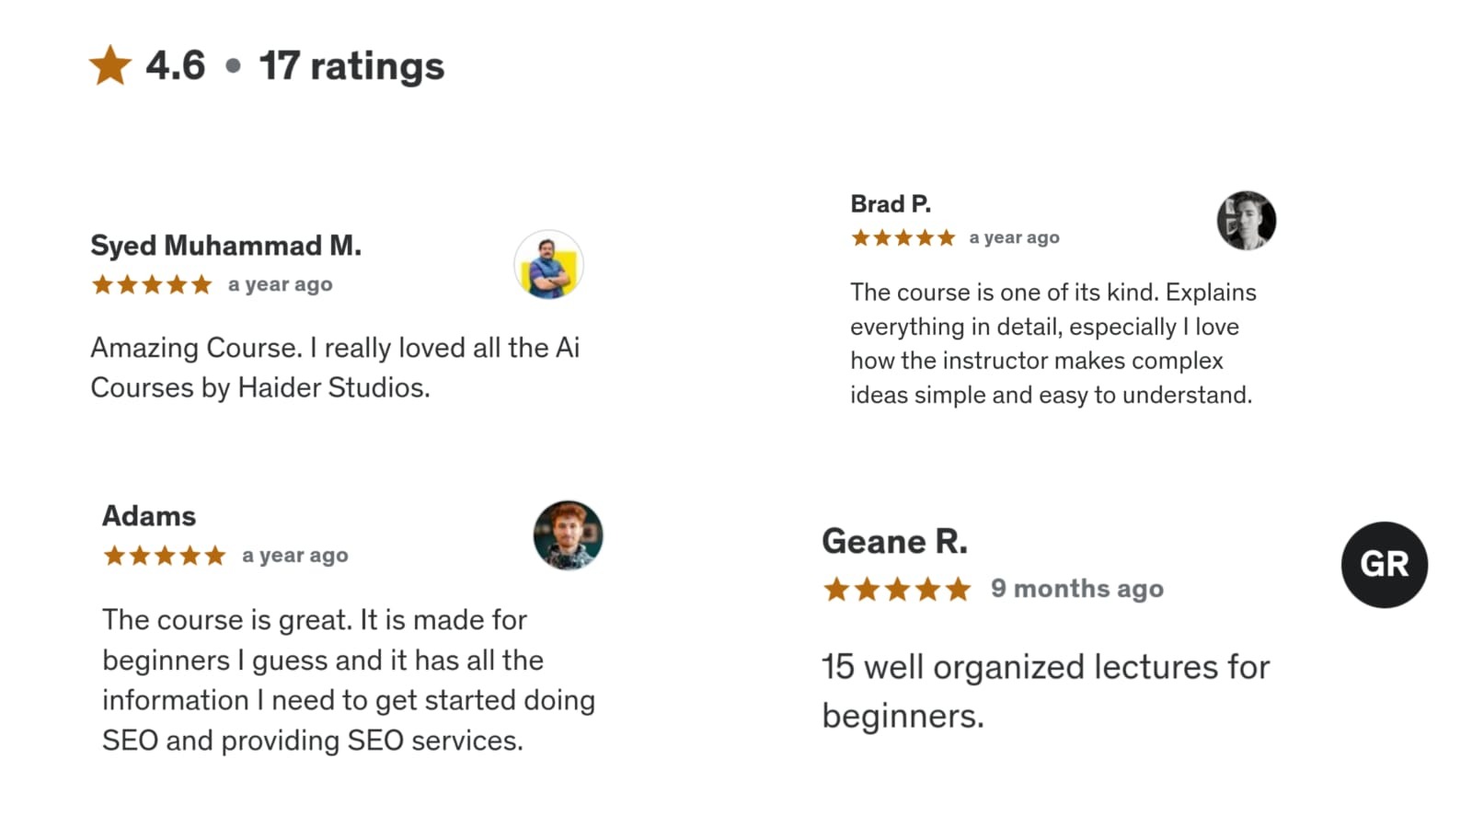The width and height of the screenshot is (1472, 827).
Task: Click Syed Muhammad M.'s five-star rating
Action: (x=152, y=285)
